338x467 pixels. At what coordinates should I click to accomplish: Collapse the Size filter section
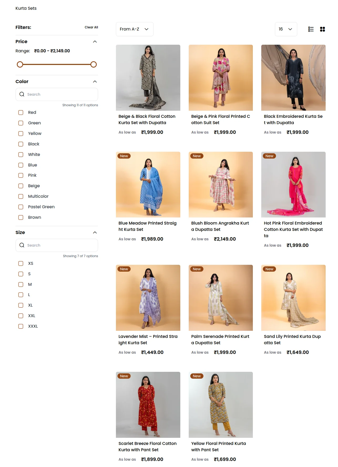click(x=95, y=232)
